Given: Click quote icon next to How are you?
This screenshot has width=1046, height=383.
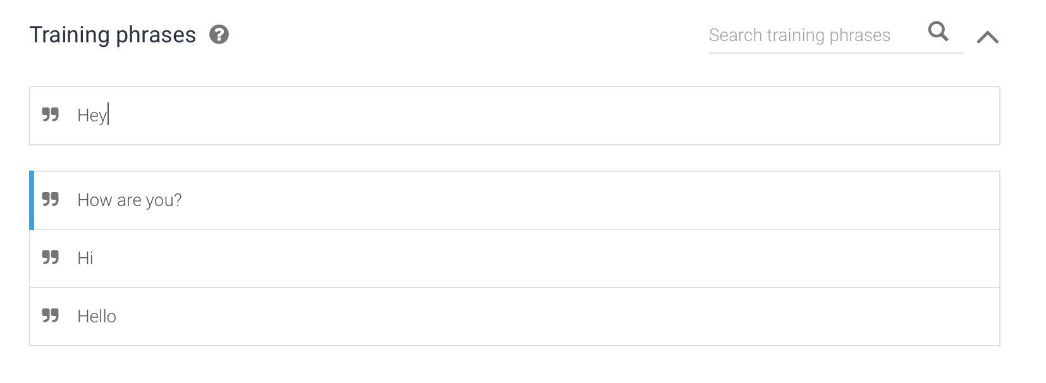Looking at the screenshot, I should coord(51,200).
